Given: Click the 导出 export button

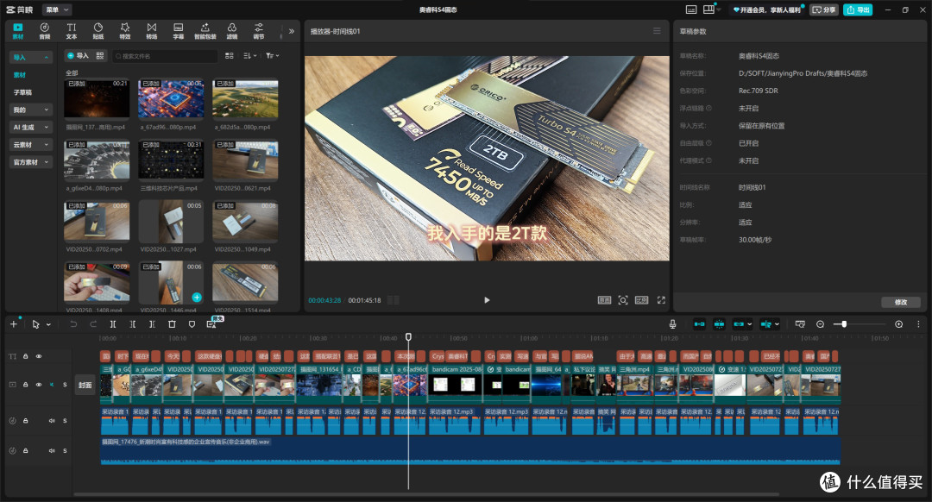Looking at the screenshot, I should (x=858, y=9).
